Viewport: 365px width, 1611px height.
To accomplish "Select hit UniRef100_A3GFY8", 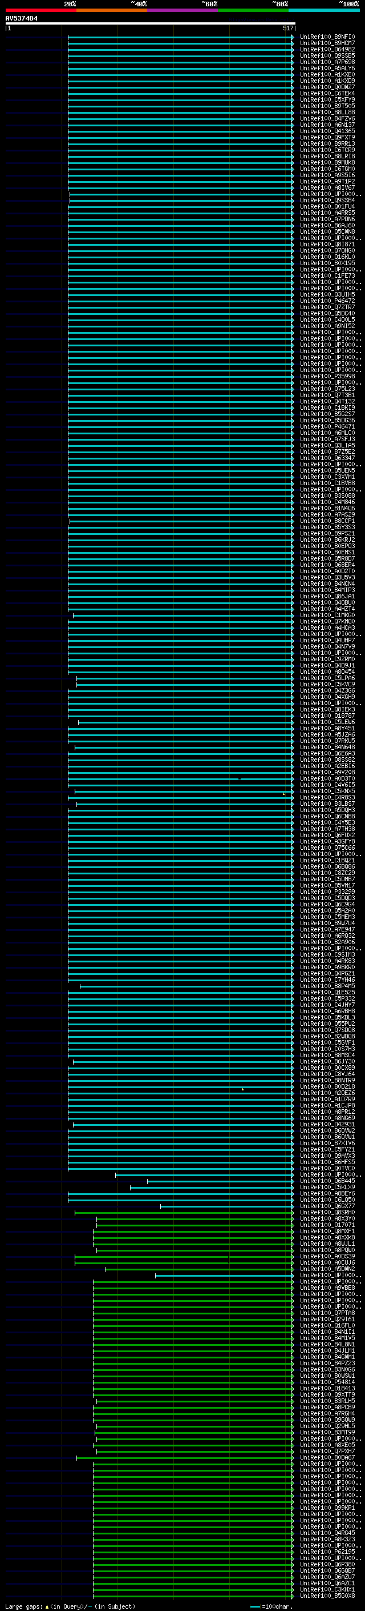I will [327, 841].
